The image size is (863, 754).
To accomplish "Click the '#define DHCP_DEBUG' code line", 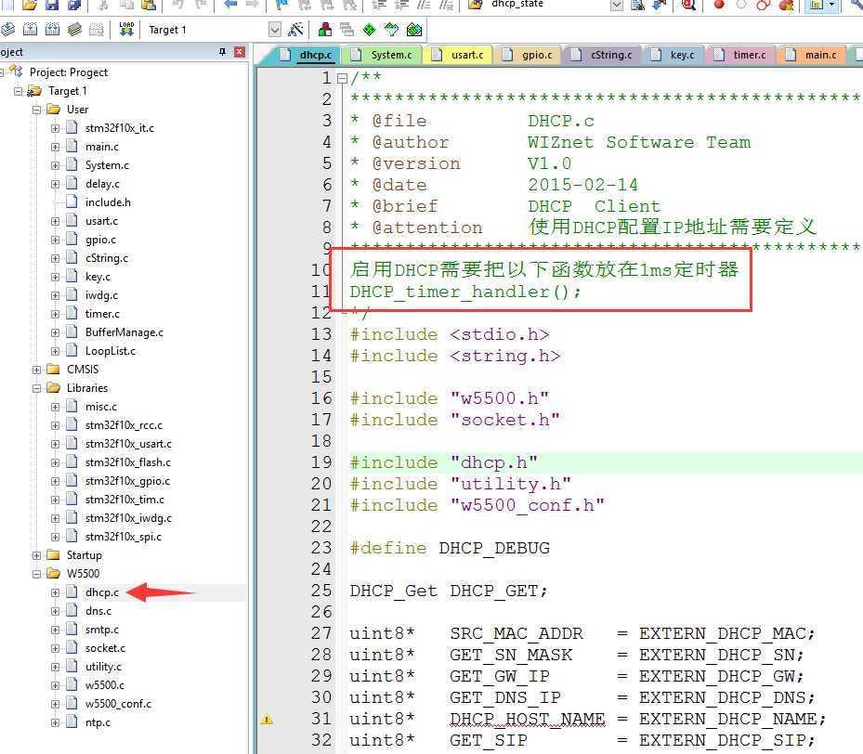I will (450, 548).
